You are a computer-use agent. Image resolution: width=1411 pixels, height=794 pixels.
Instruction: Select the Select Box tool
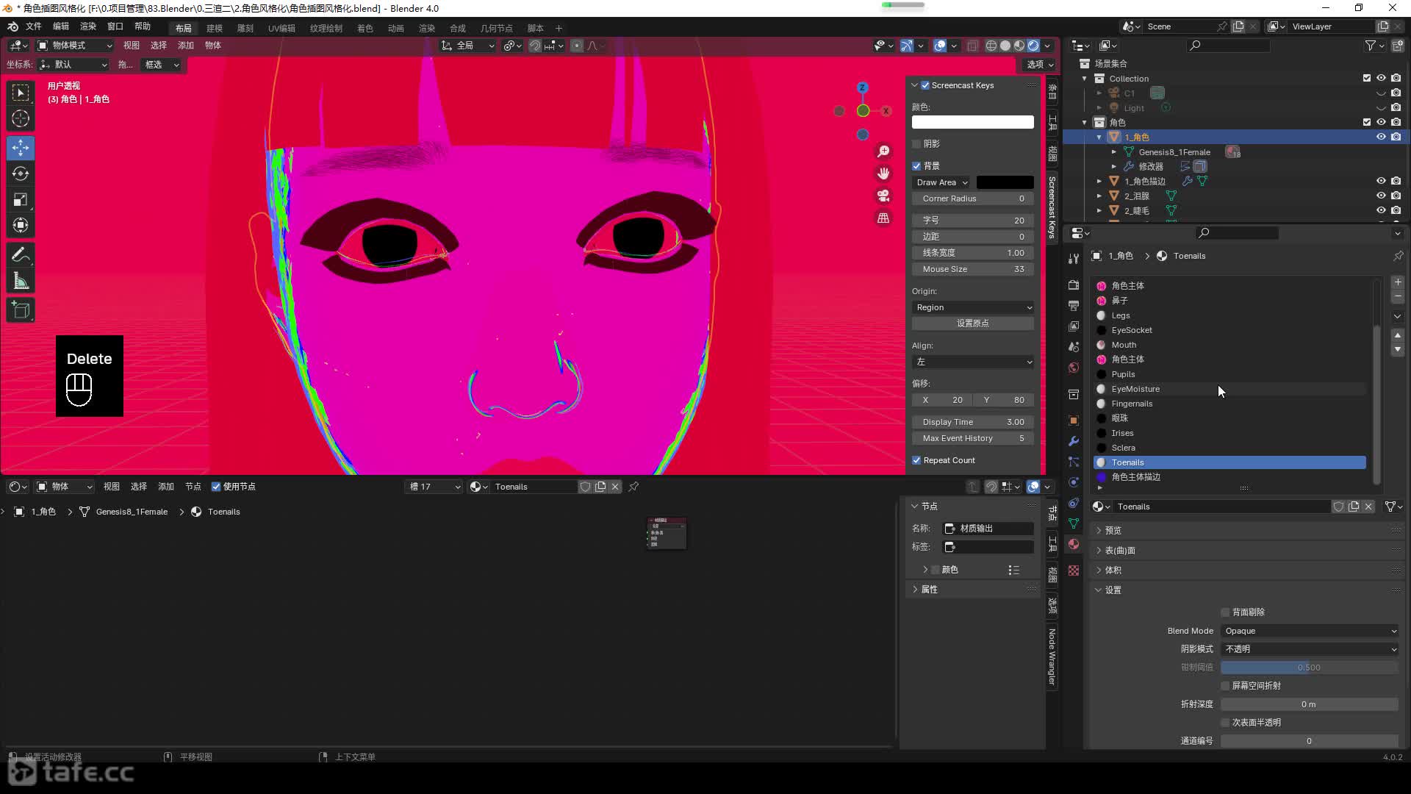pos(21,93)
